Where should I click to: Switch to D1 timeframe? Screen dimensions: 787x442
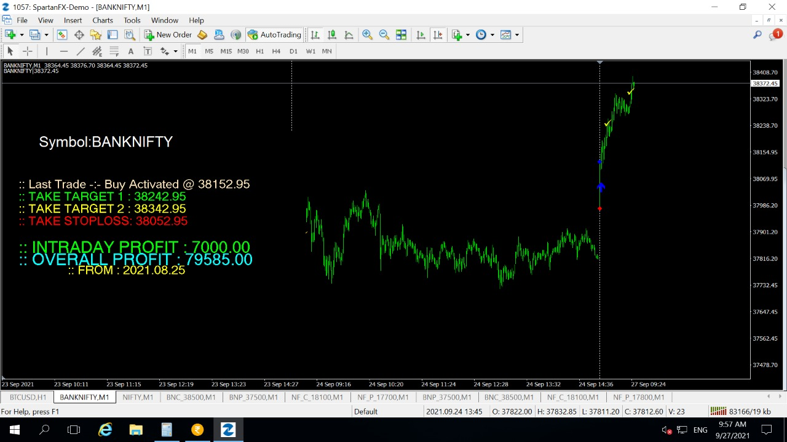[x=293, y=51]
